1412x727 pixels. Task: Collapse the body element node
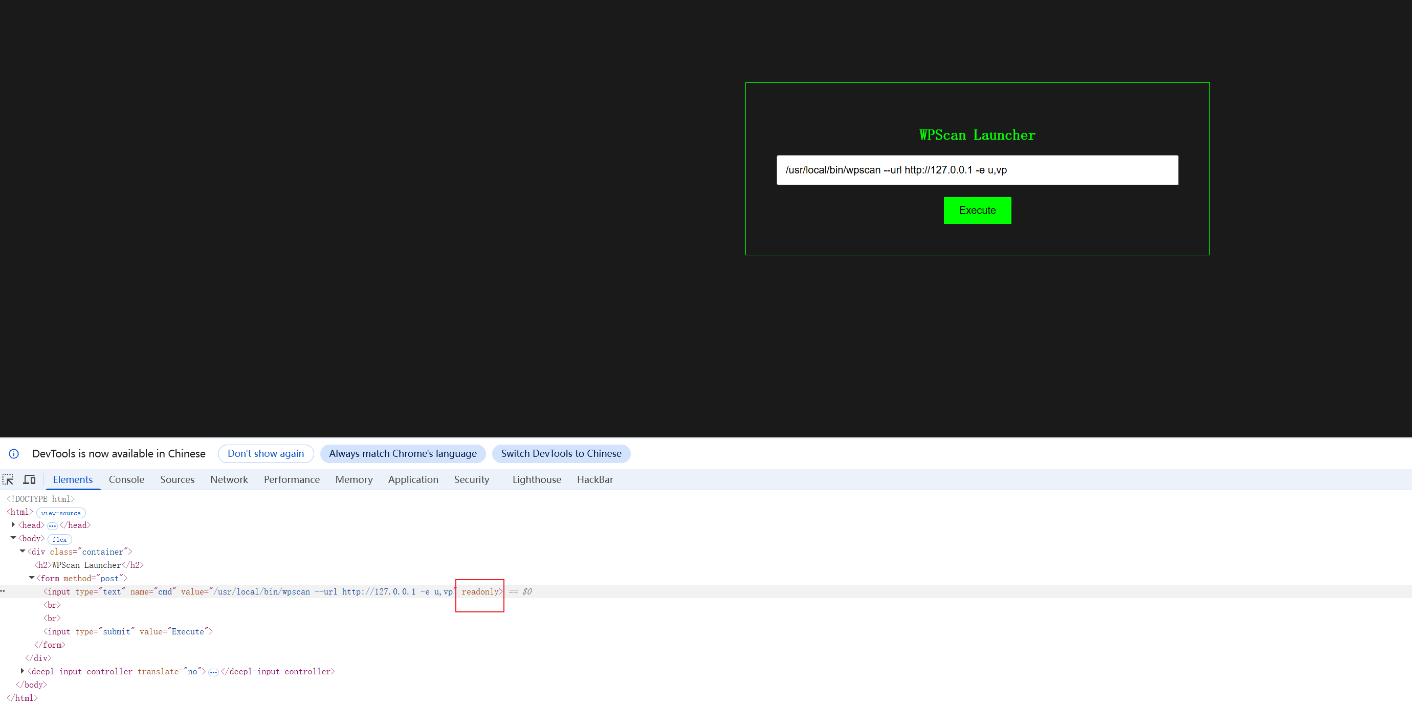pos(13,538)
